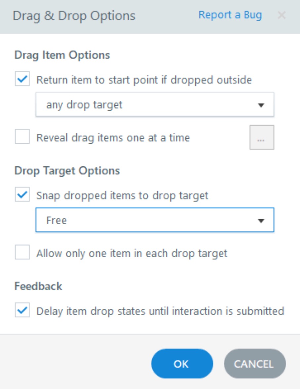The image size is (300, 389).
Task: Click the Report a Bug link
Action: (230, 15)
